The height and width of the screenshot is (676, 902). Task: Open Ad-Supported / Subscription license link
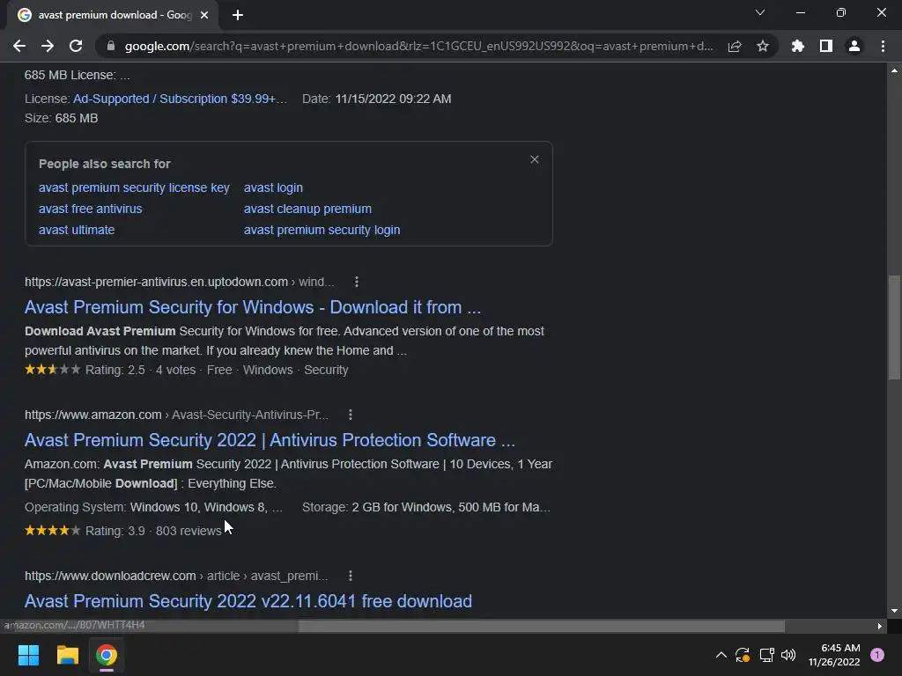click(x=180, y=99)
